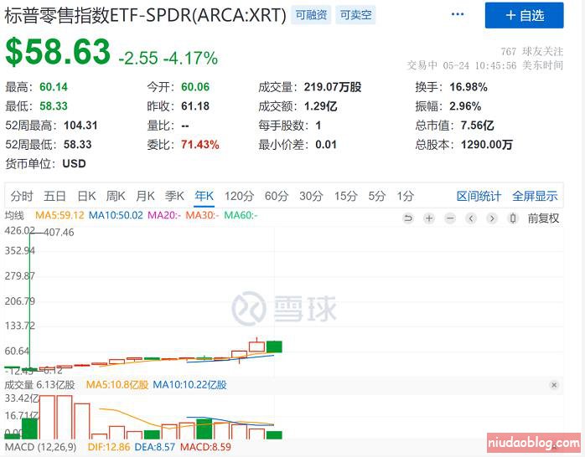Toggle candlestick style icon
Viewport: 585px width, 457px height.
click(513, 218)
